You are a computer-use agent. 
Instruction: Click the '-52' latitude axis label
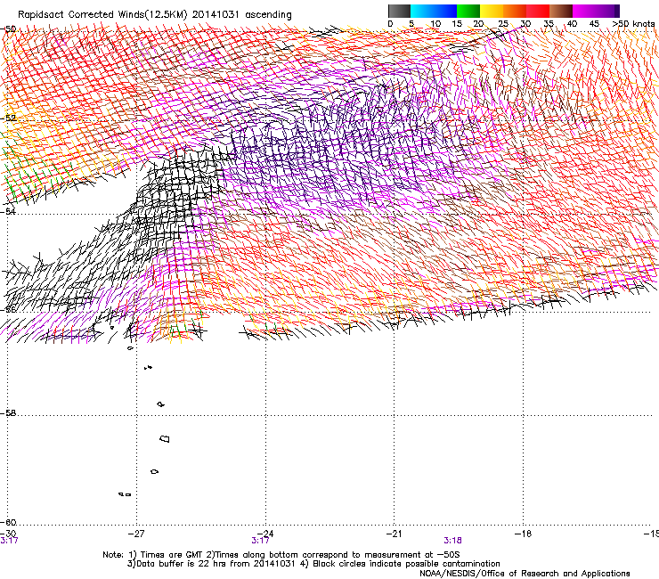(x=8, y=118)
